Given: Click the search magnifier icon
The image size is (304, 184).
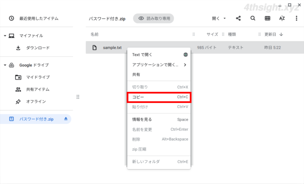Looking at the screenshot, I should click(x=253, y=18).
